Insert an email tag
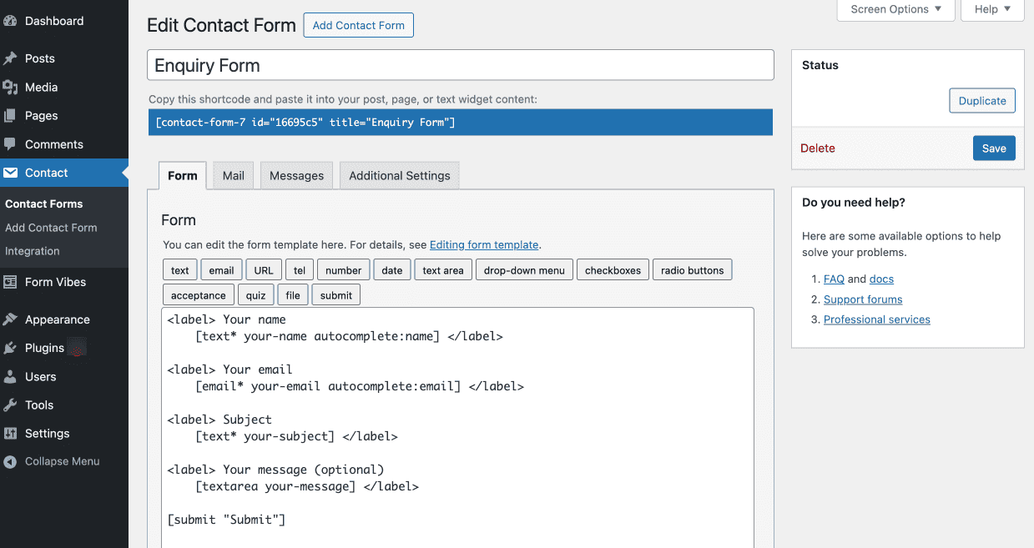This screenshot has width=1034, height=548. [221, 270]
